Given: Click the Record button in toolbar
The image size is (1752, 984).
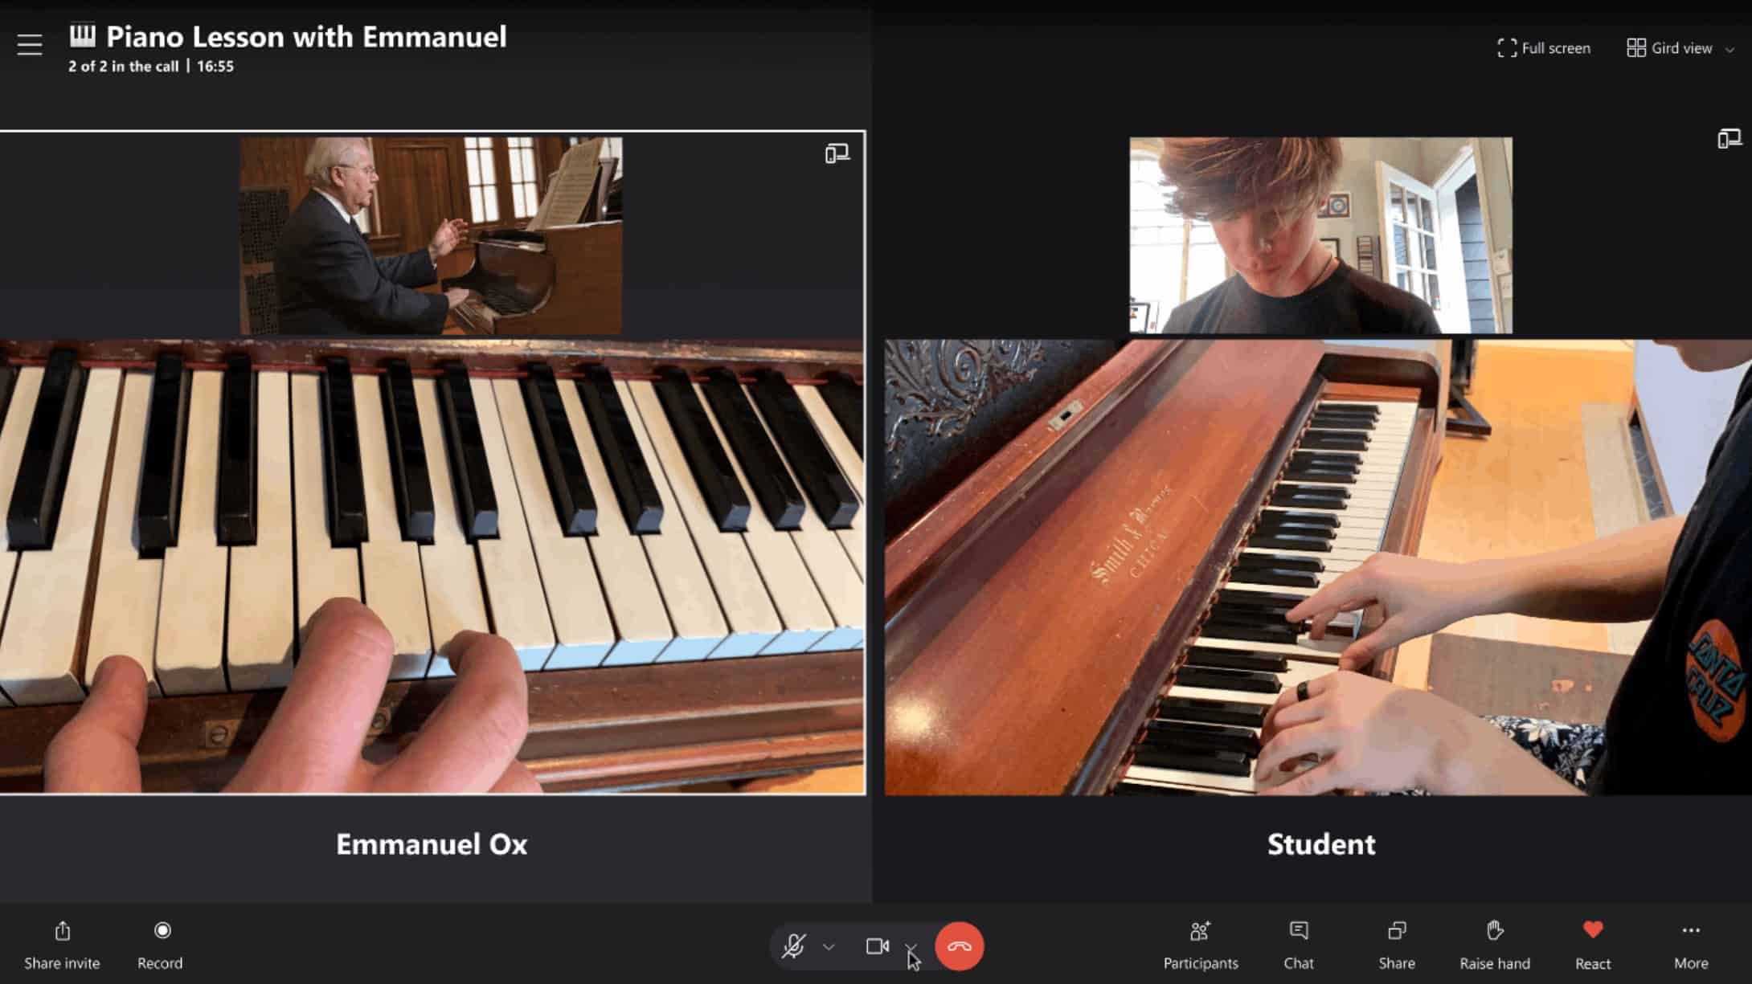Looking at the screenshot, I should coord(162,943).
